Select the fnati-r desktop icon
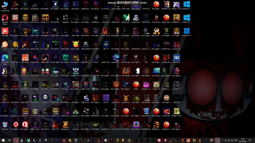 coord(136,85)
